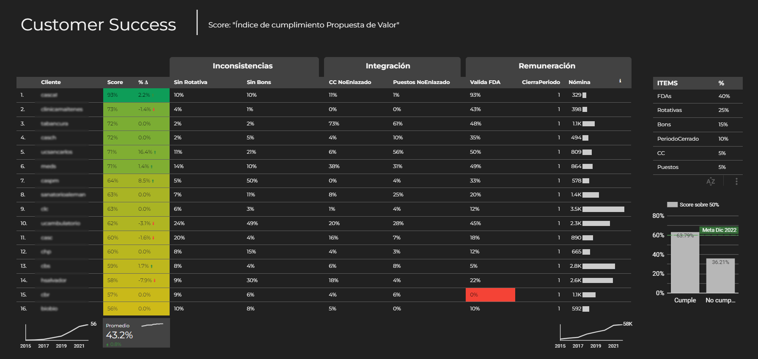Sort by the Sin Bons column header
Screen dimensions: 758x359
pos(259,82)
